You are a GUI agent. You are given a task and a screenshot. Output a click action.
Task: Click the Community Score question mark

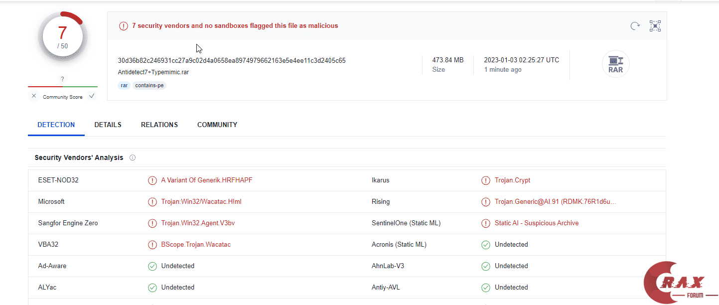pos(62,79)
